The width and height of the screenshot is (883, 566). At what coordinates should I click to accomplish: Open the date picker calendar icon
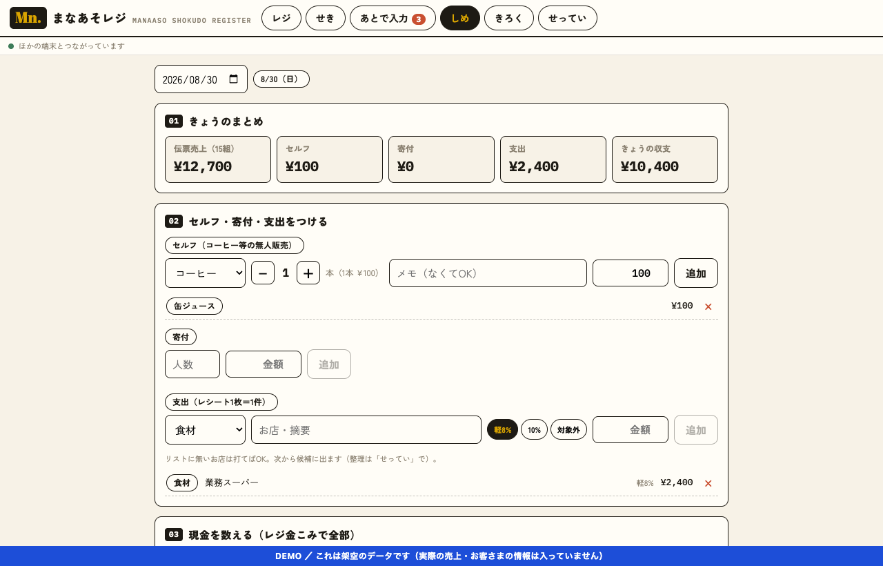tap(233, 79)
